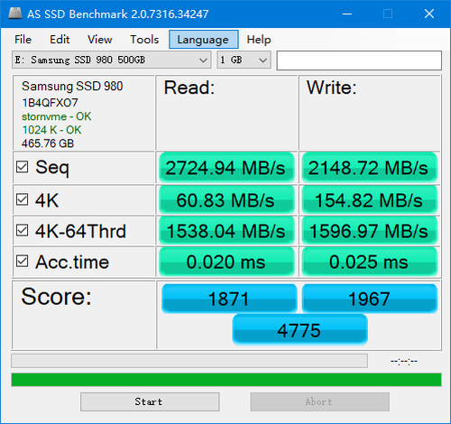This screenshot has height=424, width=451.
Task: Expand the Samsung SSD 980 drive dropdown
Action: pyautogui.click(x=111, y=60)
